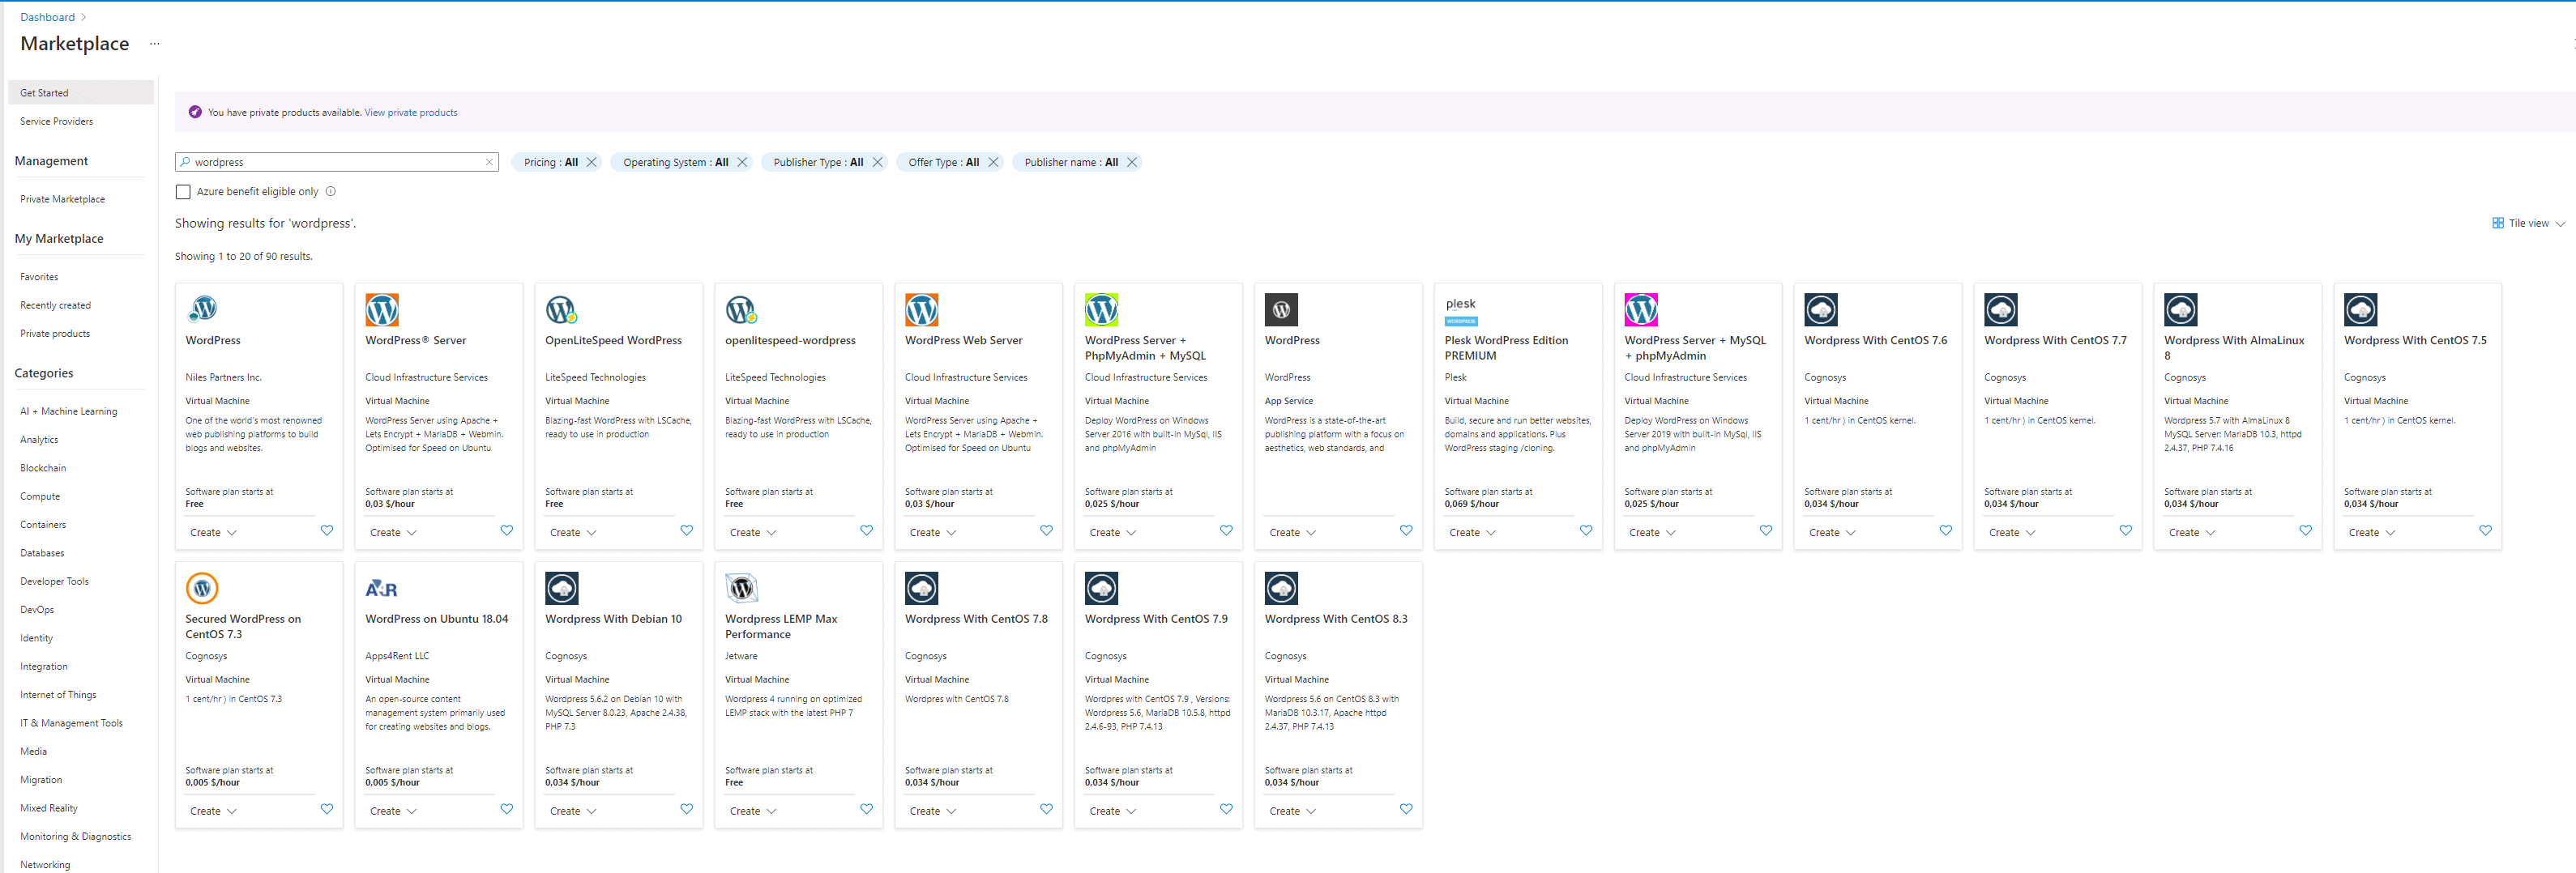Favorite Wordpress With AlmaLinux 8
Image resolution: width=2576 pixels, height=873 pixels.
(2306, 530)
